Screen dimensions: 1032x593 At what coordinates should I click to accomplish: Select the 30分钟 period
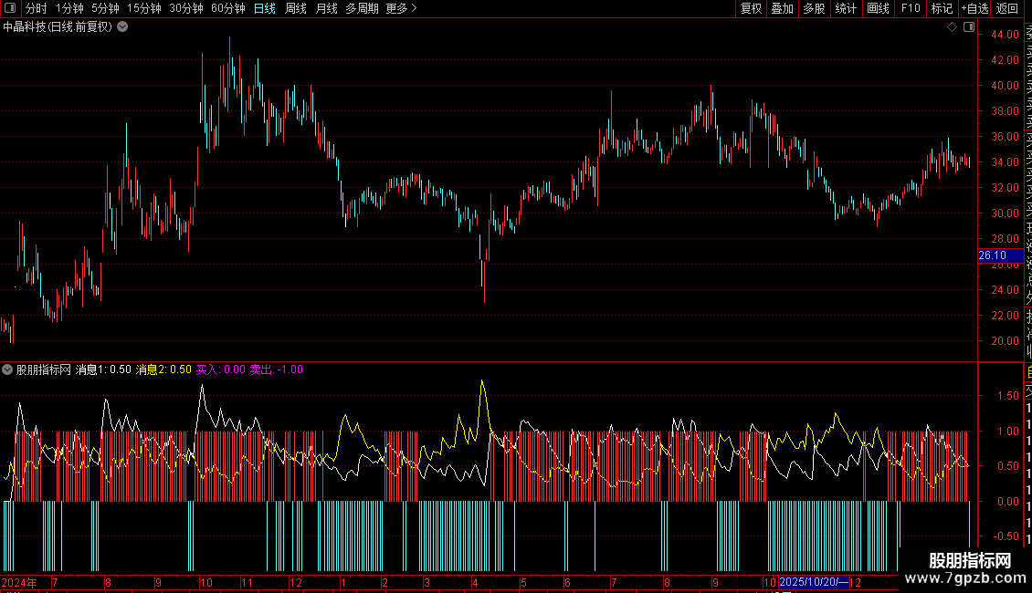point(185,8)
